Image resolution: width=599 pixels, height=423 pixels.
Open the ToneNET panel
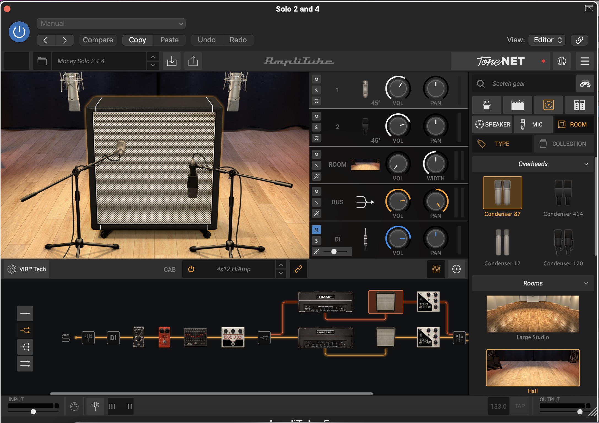point(500,61)
